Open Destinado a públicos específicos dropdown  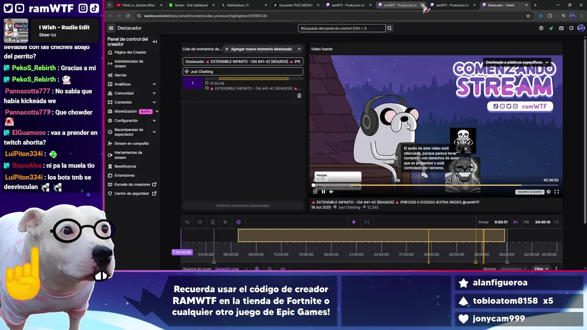click(x=516, y=62)
